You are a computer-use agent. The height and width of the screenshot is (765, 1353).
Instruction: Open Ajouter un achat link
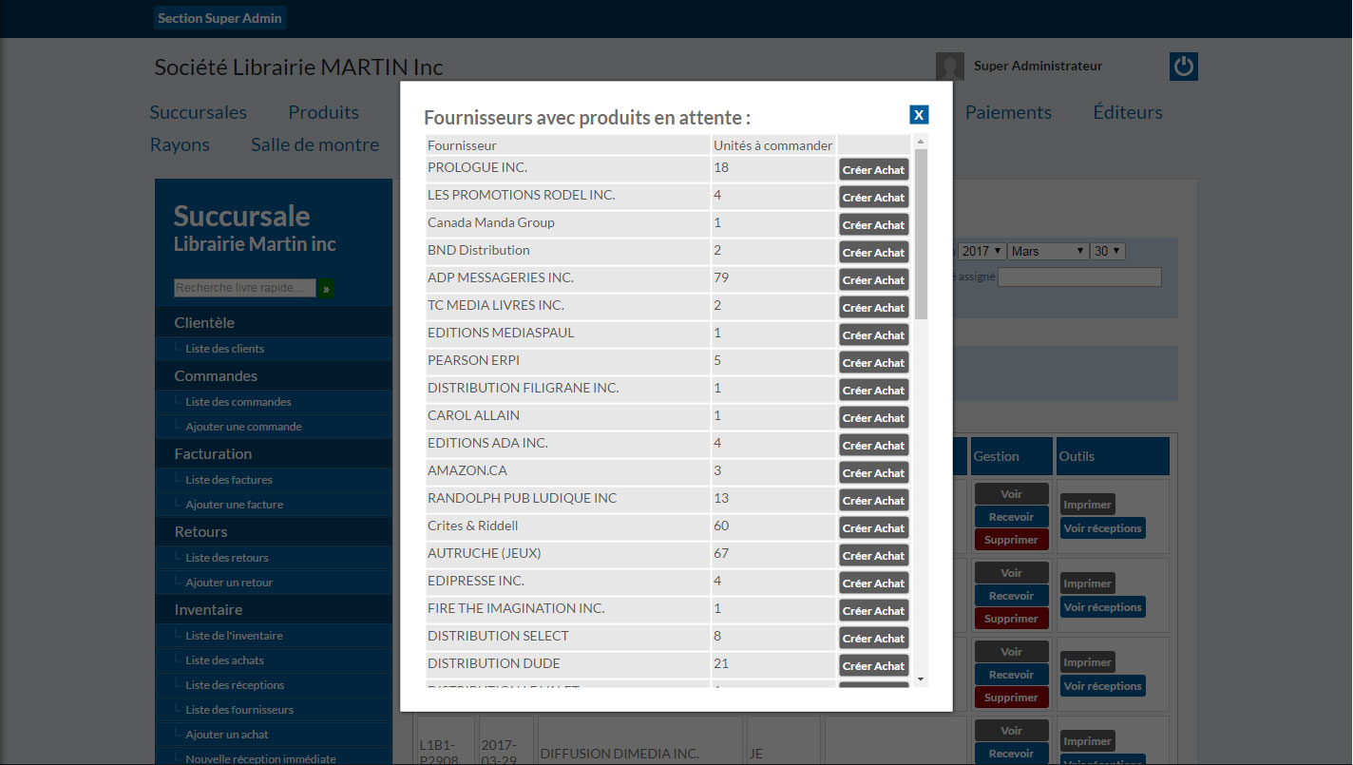[227, 735]
